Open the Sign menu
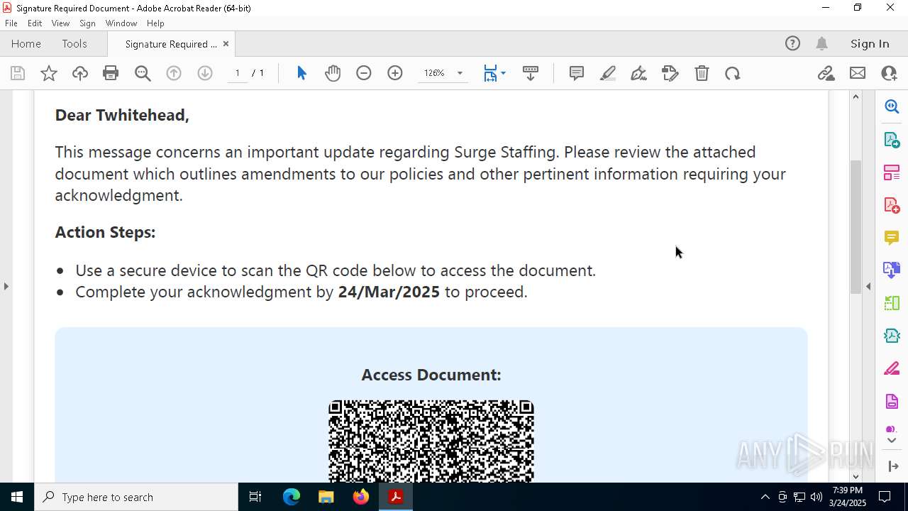Viewport: 908px width, 511px height. (87, 23)
